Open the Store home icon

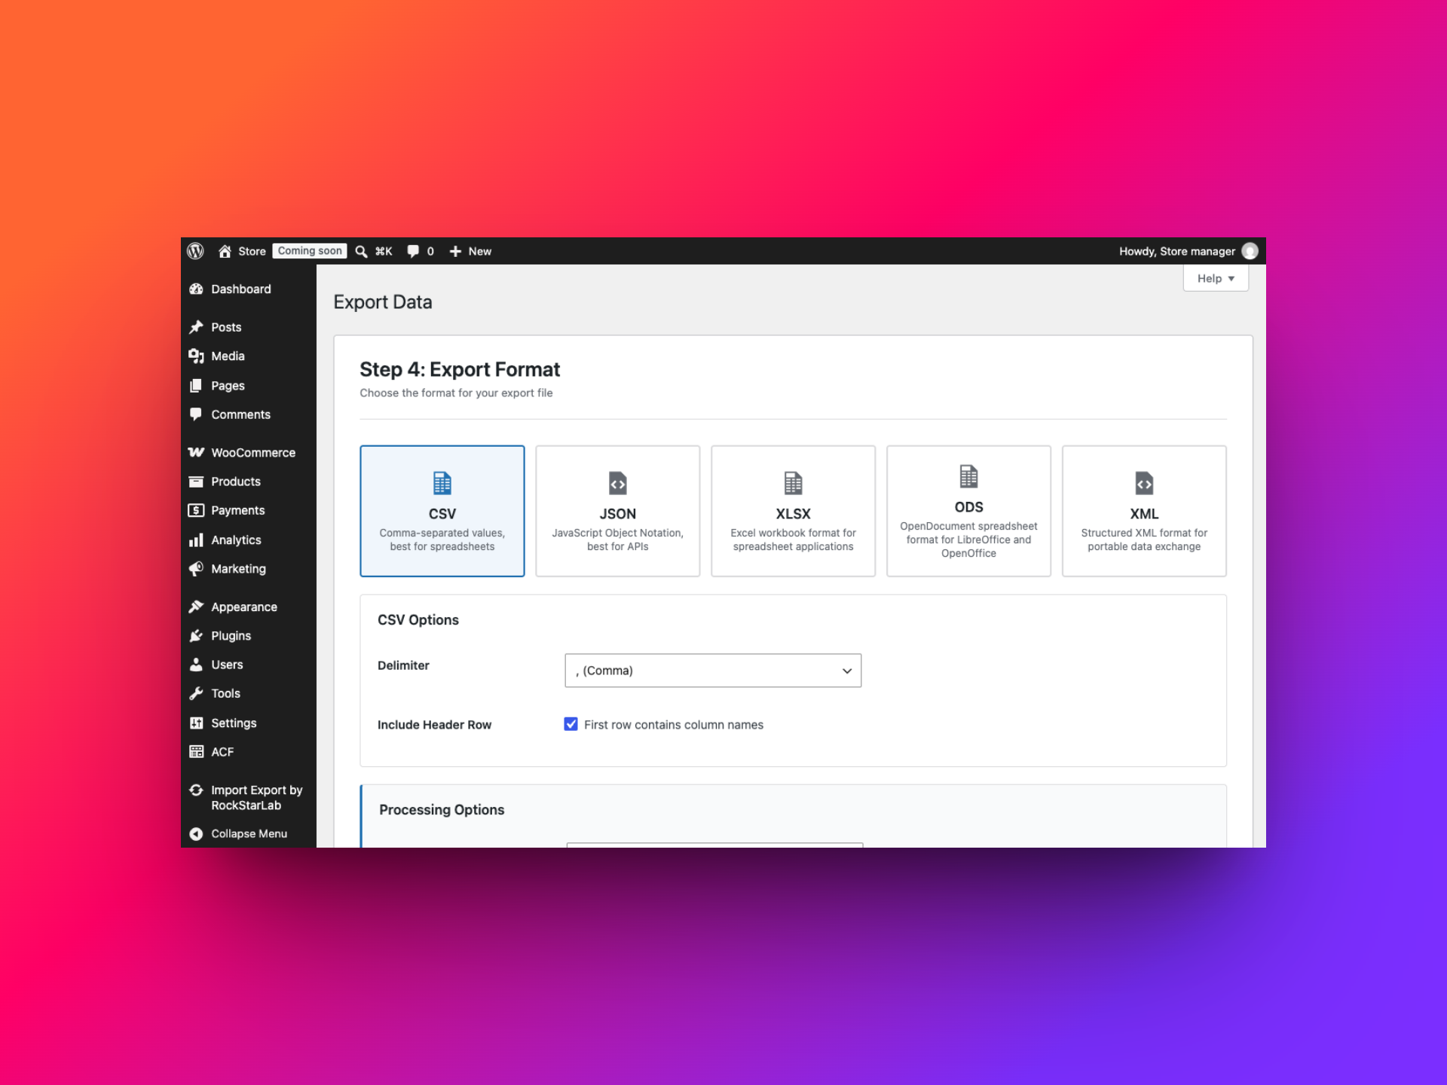(225, 251)
